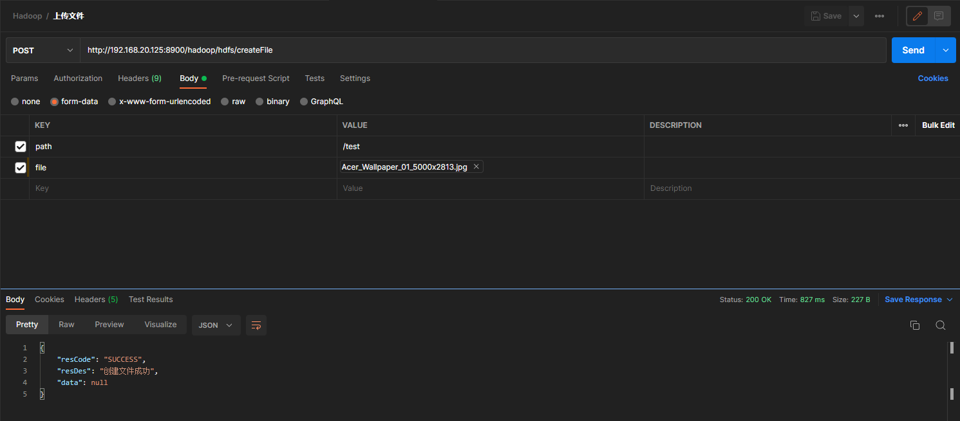
Task: Click the file key cell
Action: 183,168
